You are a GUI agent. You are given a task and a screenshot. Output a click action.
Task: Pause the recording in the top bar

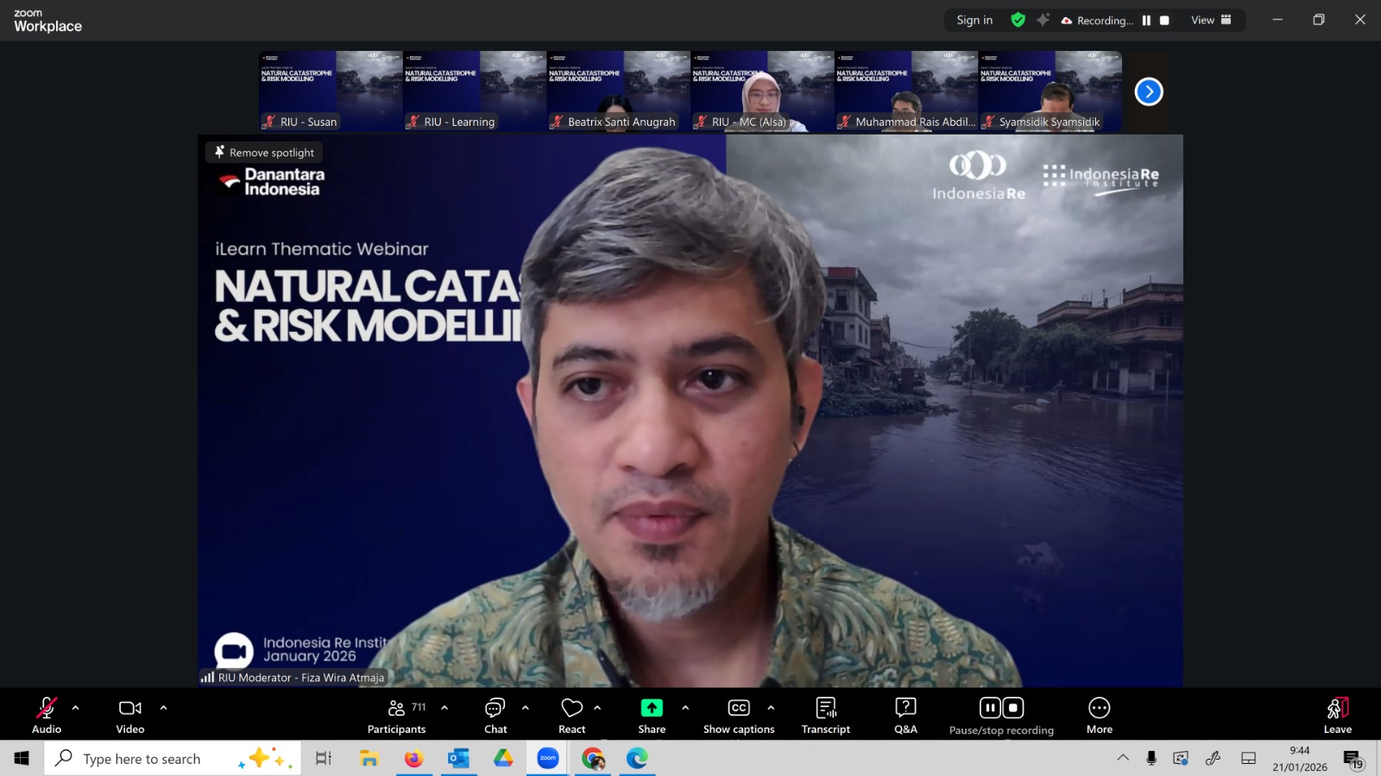tap(1146, 21)
